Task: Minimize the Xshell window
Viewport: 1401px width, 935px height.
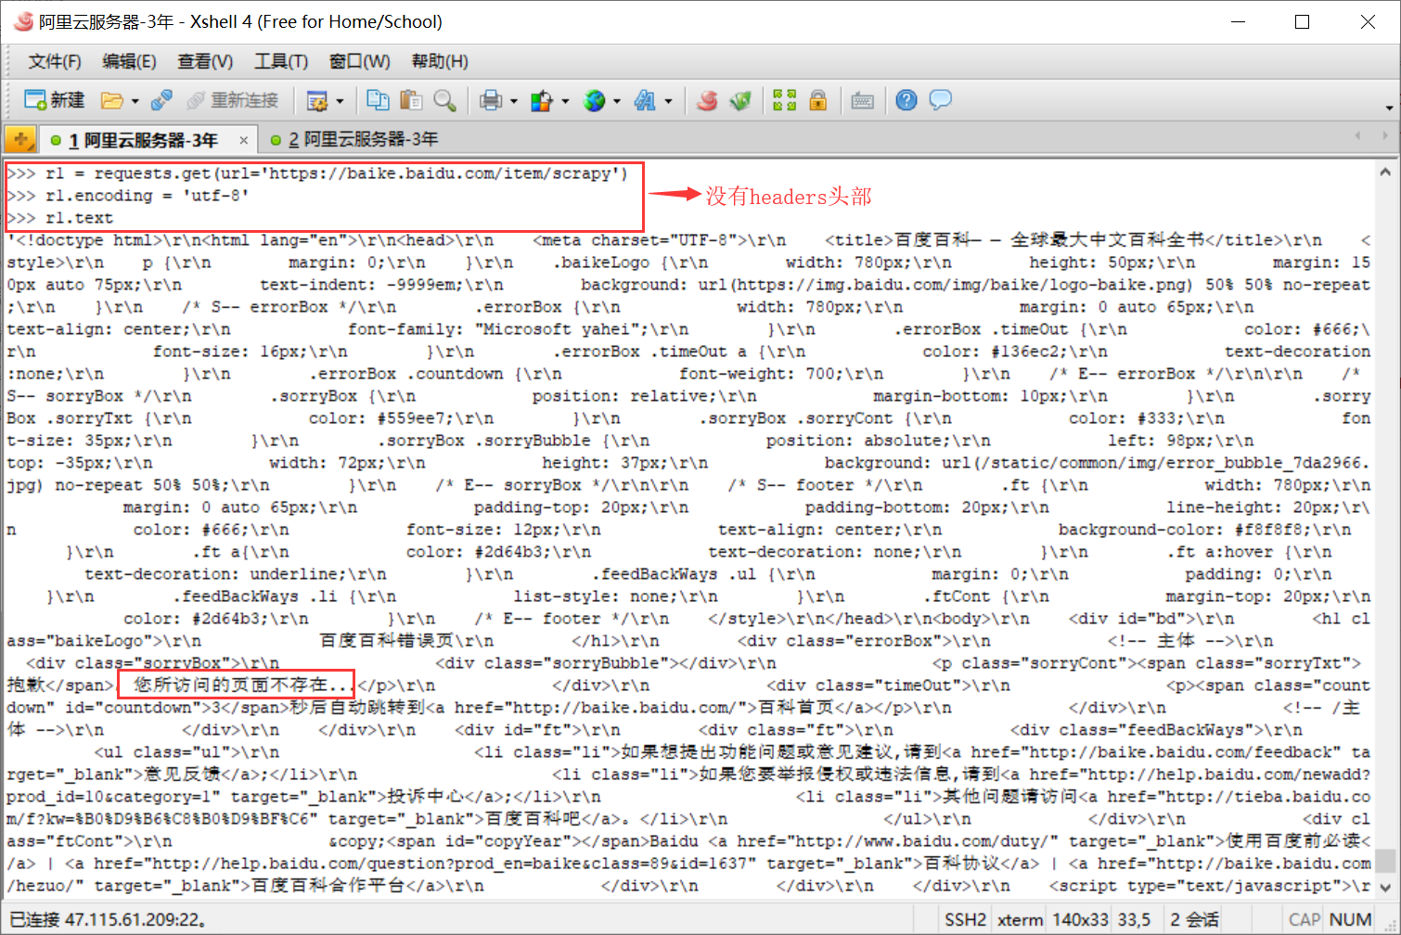Action: (x=1238, y=21)
